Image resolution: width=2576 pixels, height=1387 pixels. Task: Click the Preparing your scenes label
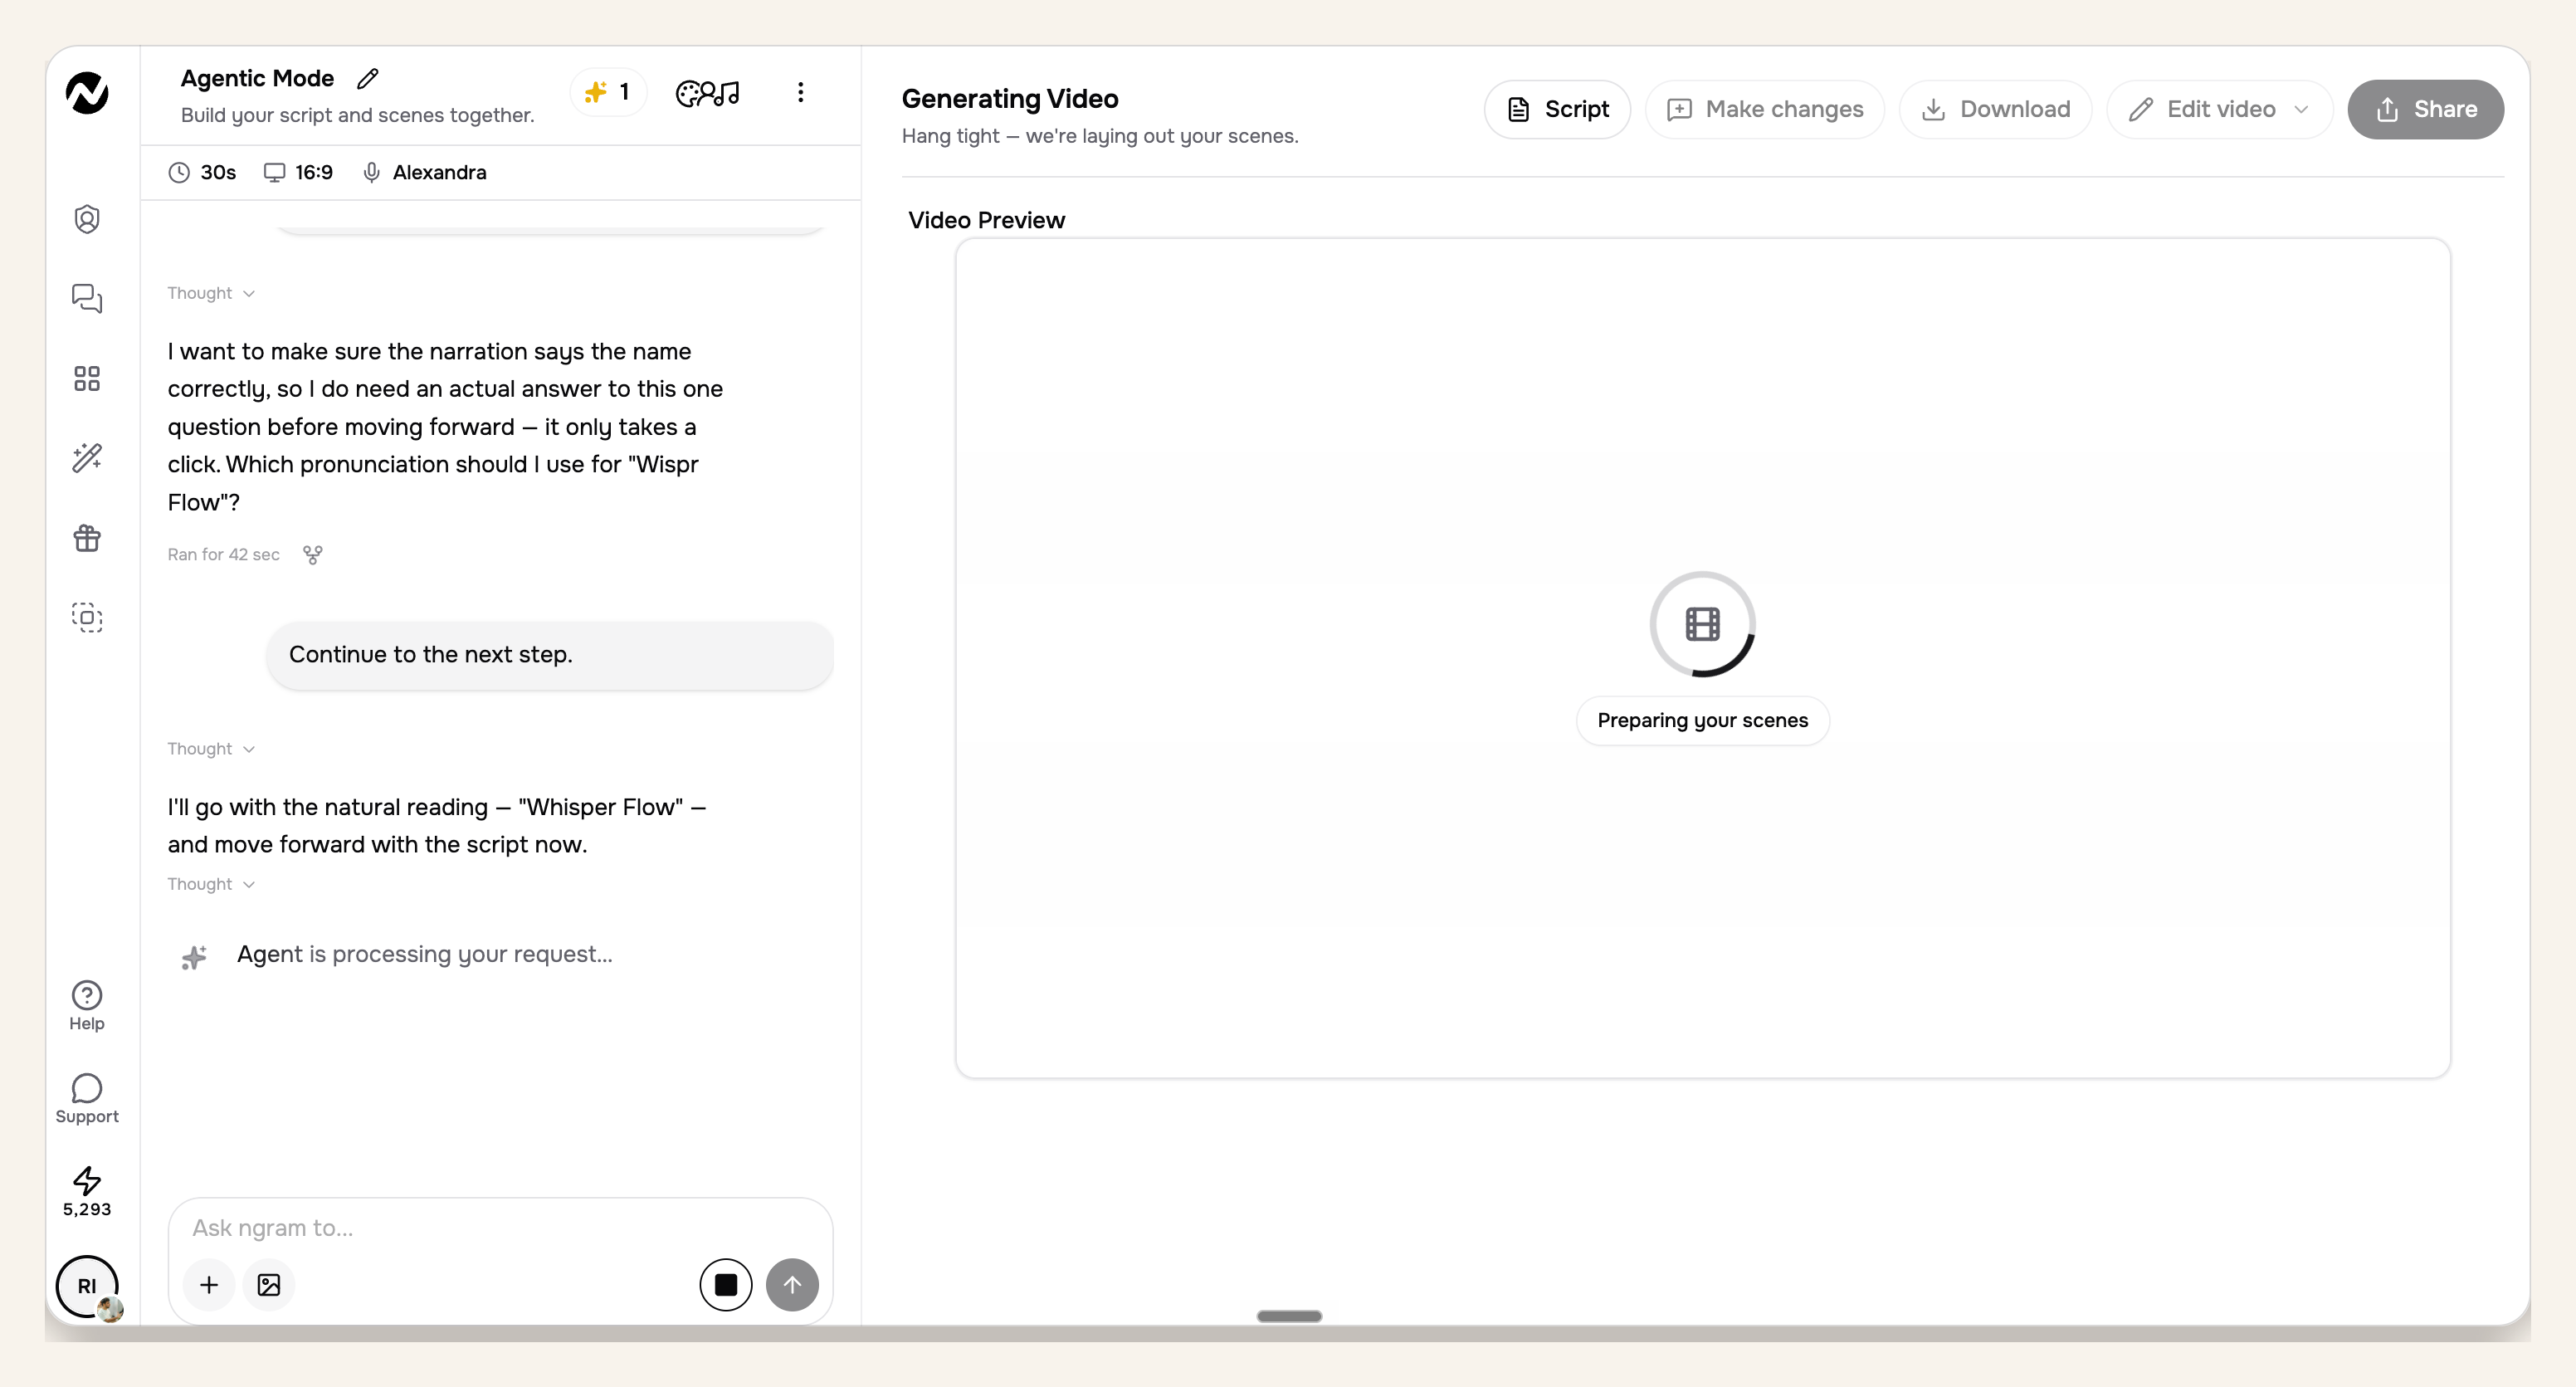(1702, 721)
